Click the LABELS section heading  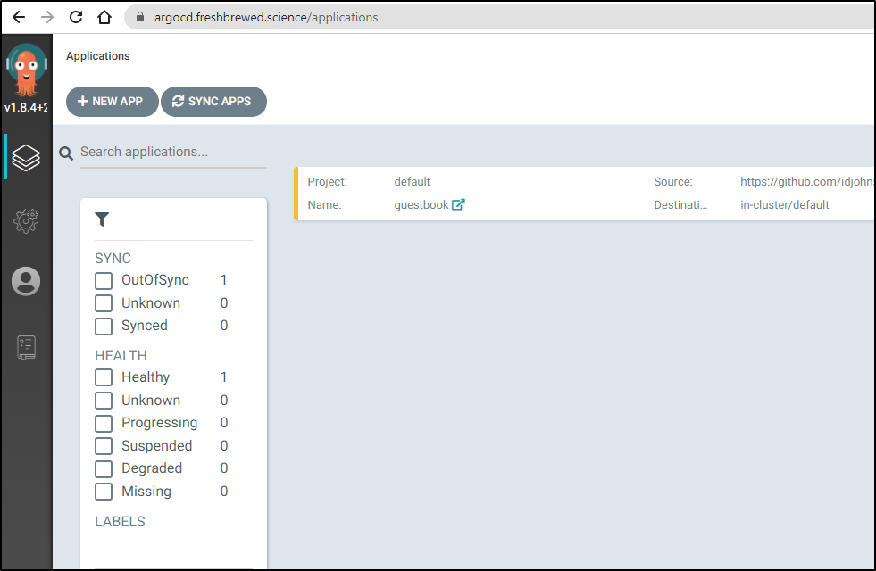120,521
